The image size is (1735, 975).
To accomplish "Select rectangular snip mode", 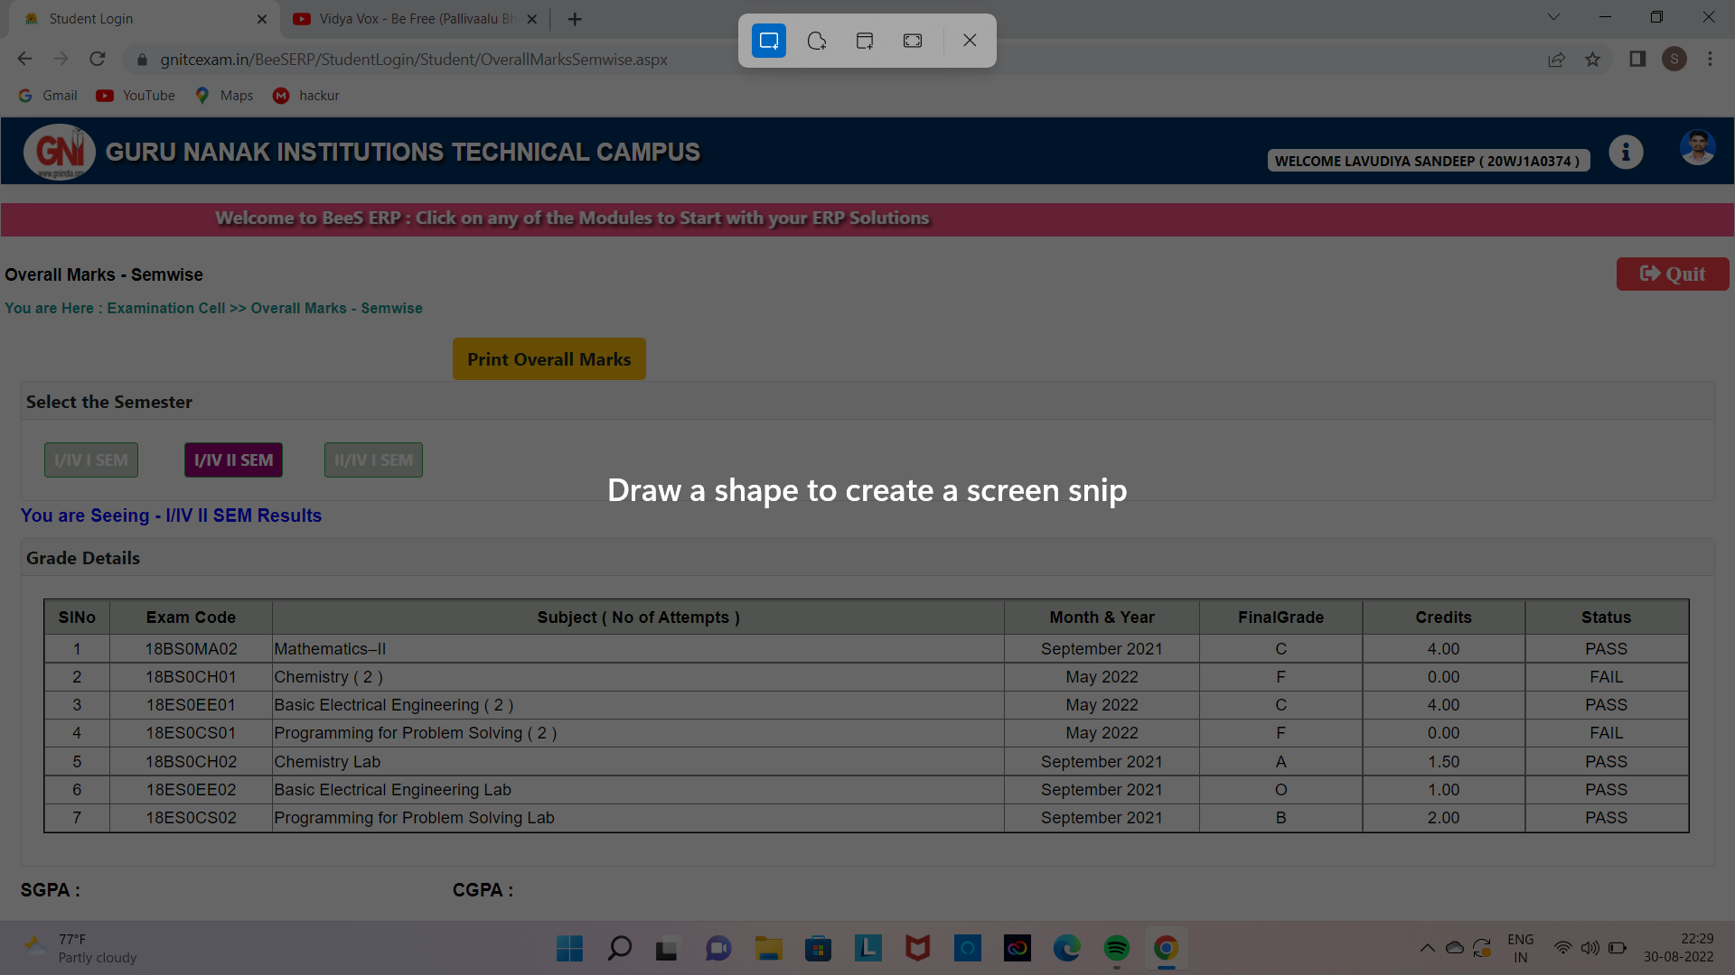I will point(769,41).
